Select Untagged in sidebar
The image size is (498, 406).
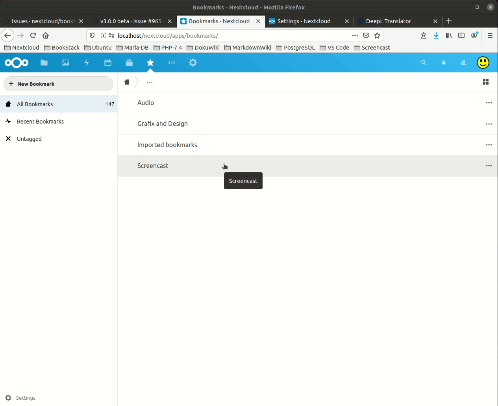point(59,139)
